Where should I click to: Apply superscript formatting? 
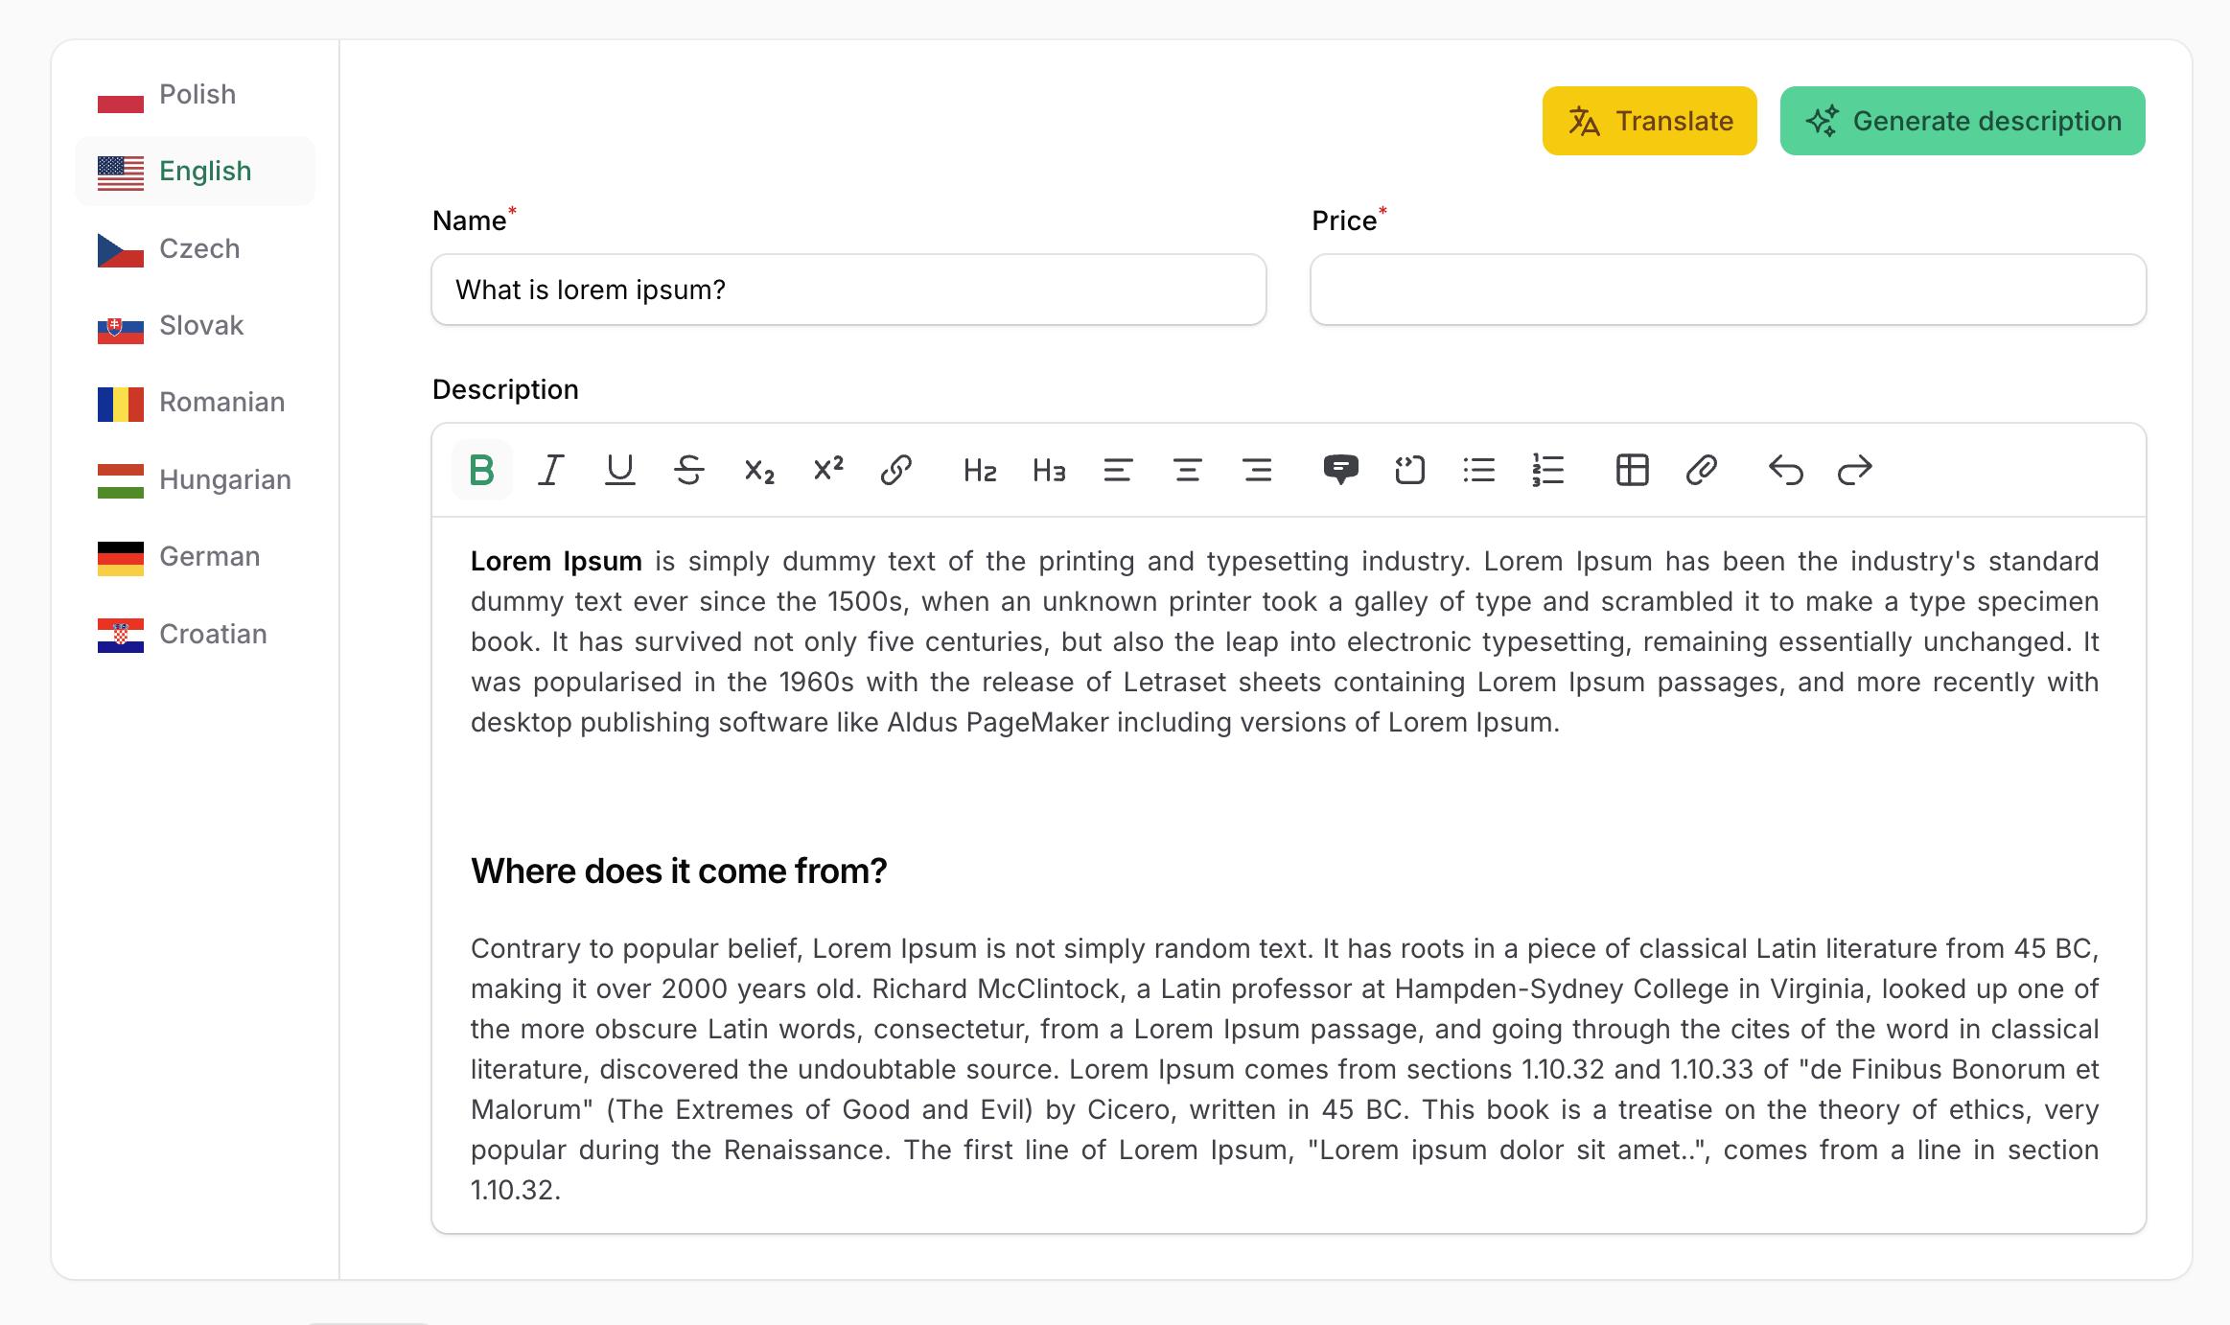[827, 470]
